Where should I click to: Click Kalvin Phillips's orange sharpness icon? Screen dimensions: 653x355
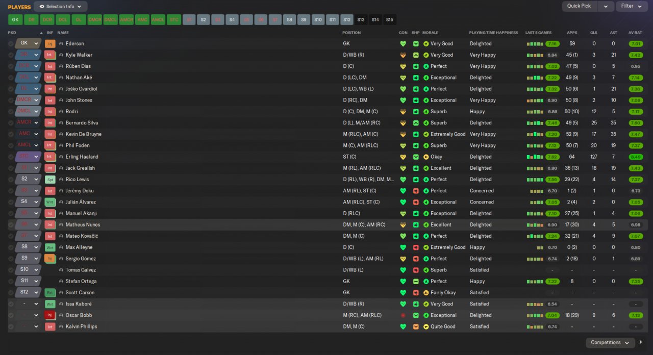(416, 326)
